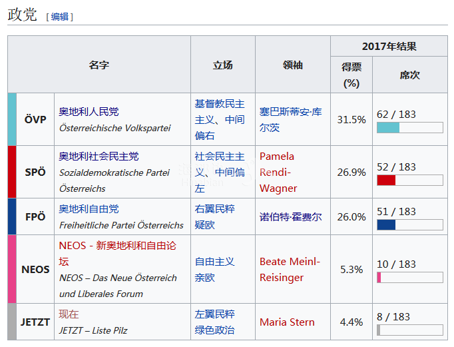
Task: Click the 编辑 link beside 政党 heading
Action: (x=60, y=17)
